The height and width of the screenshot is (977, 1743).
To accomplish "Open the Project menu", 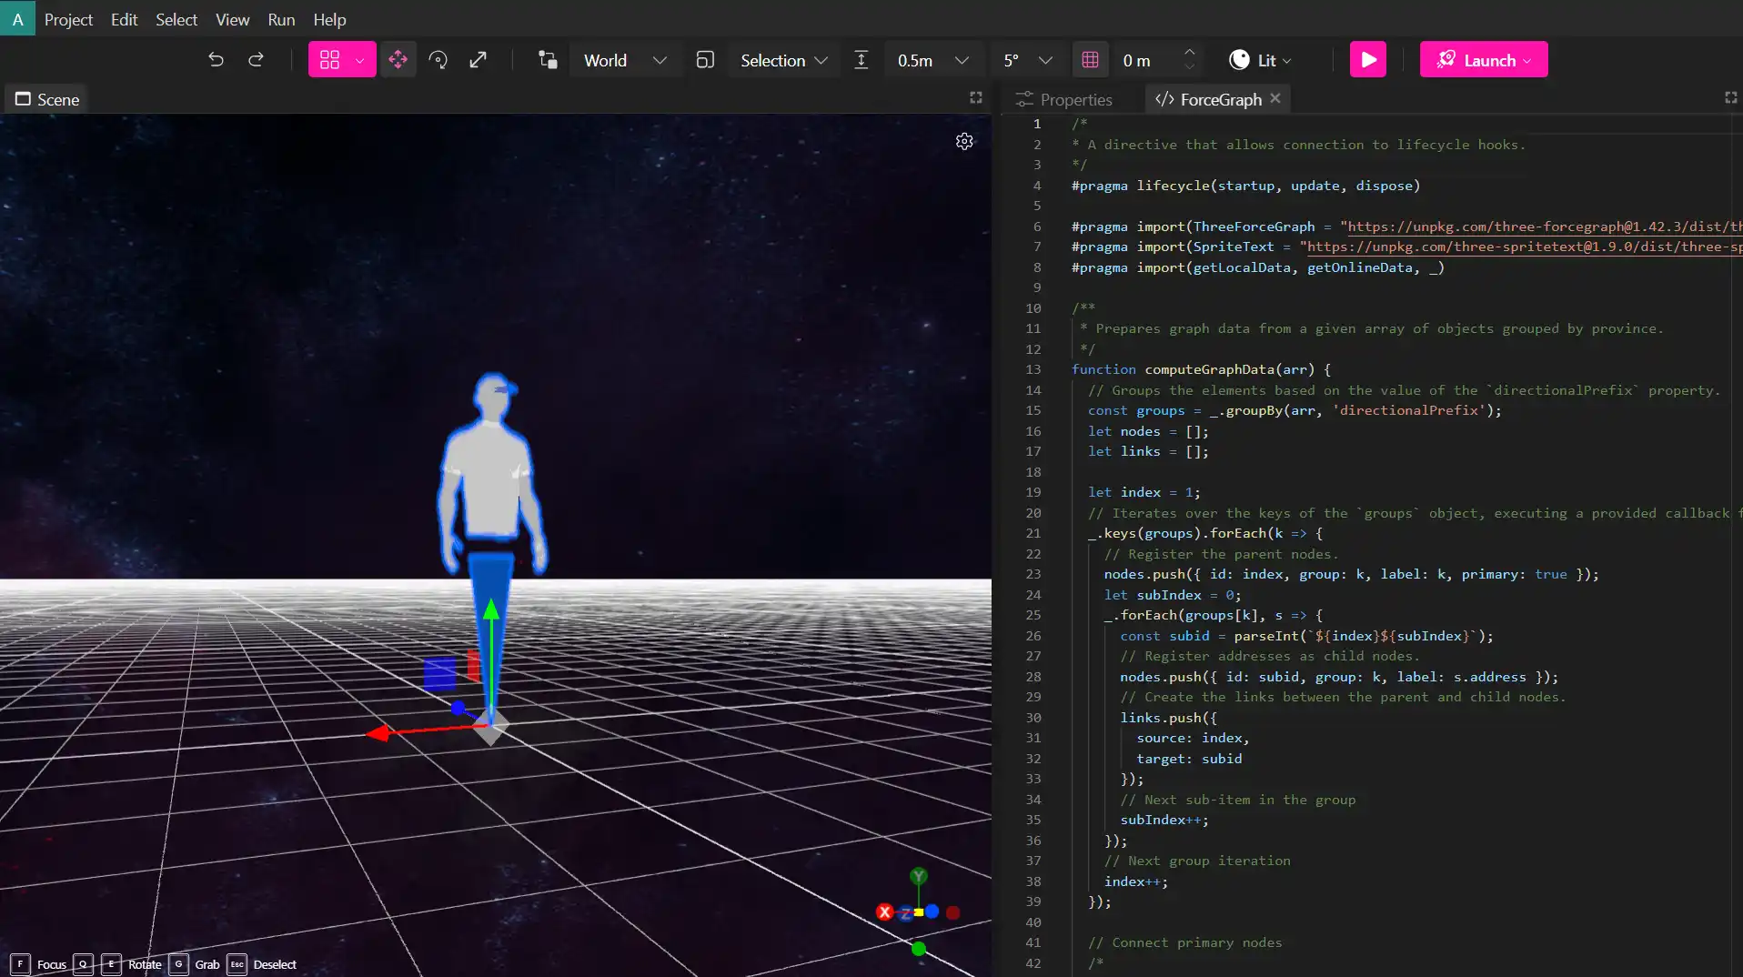I will pyautogui.click(x=68, y=19).
